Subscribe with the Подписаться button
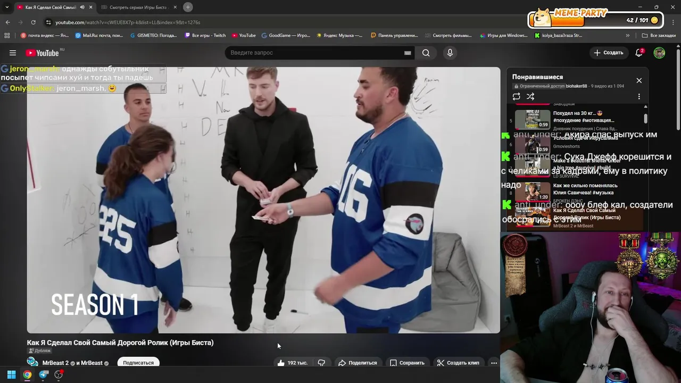 click(138, 363)
